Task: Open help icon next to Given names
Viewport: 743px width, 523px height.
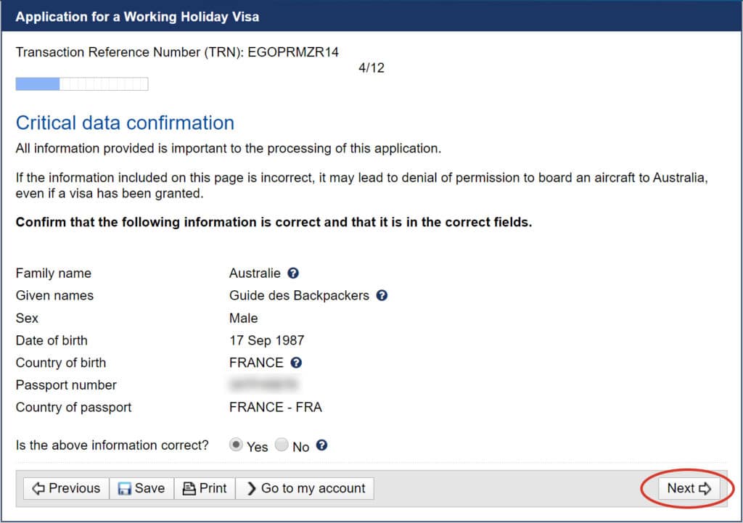Action: coord(382,296)
